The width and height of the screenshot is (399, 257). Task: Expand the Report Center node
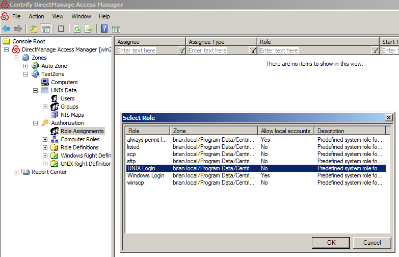16,172
